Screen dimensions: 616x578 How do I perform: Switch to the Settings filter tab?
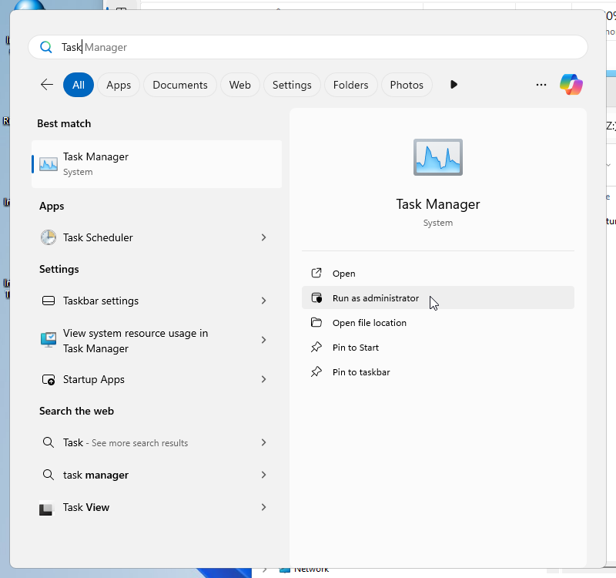pyautogui.click(x=292, y=85)
